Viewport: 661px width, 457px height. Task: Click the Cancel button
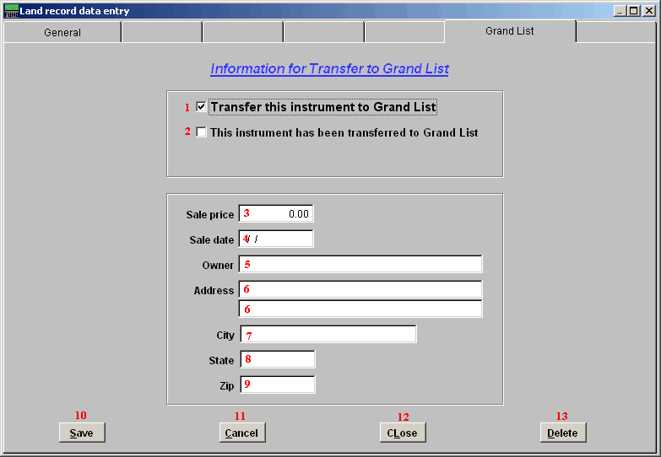[242, 433]
